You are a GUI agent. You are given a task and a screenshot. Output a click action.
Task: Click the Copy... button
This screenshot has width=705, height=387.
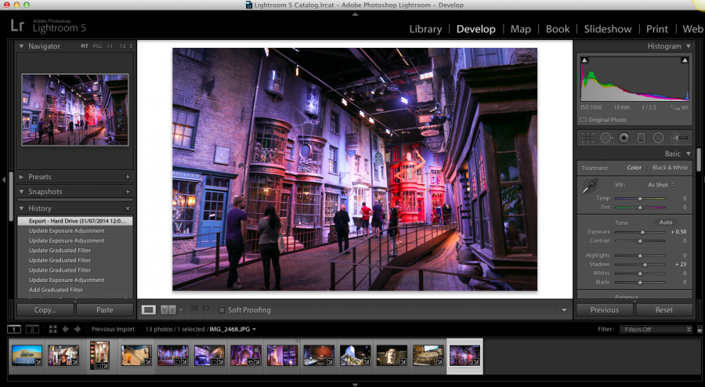click(x=45, y=310)
